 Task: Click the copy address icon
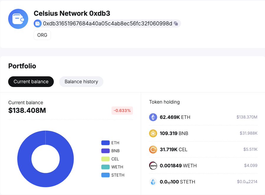[176, 24]
